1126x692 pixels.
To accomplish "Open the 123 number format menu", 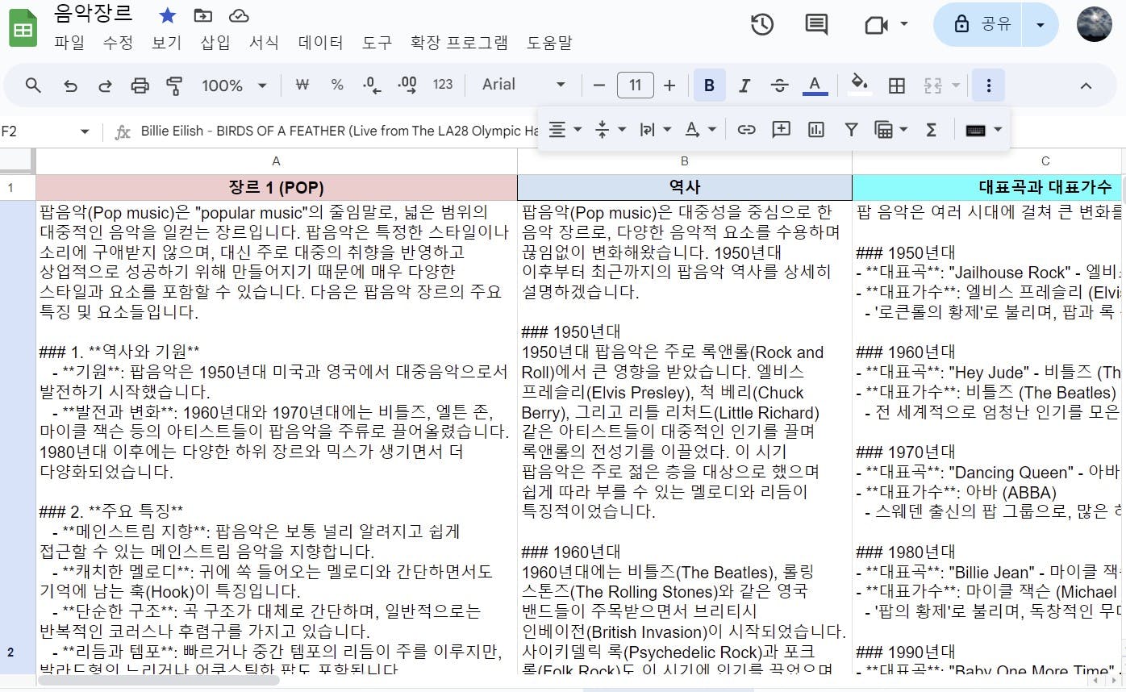I will click(443, 85).
